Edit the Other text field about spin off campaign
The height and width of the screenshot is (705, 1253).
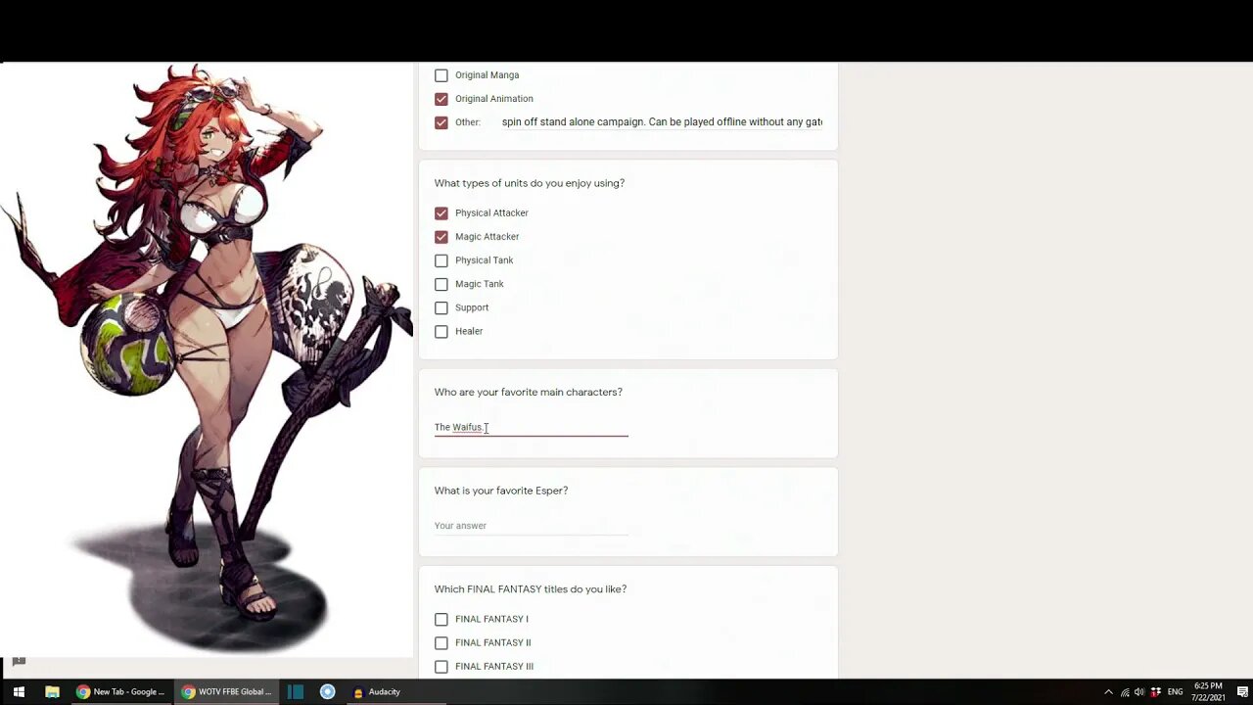[x=662, y=122]
